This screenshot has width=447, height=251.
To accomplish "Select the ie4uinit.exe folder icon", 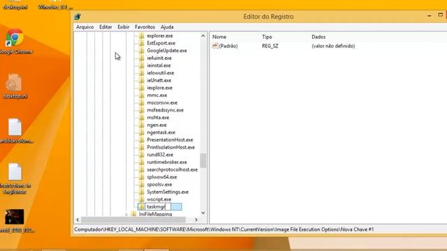I will point(141,58).
